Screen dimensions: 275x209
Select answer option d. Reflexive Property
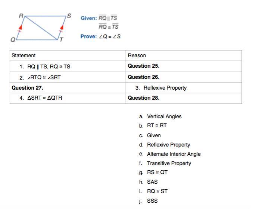coord(168,145)
